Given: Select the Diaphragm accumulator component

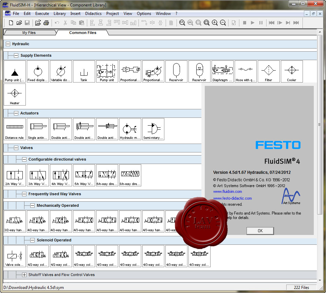Looking at the screenshot, I should (x=222, y=72).
